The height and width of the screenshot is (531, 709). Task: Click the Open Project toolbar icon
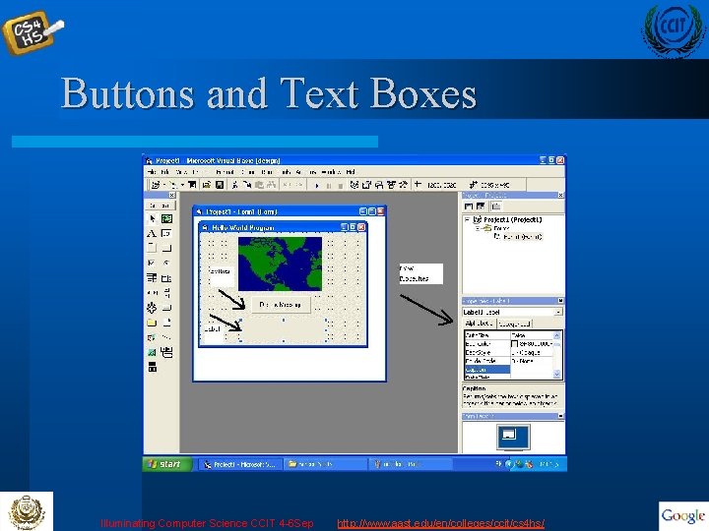coord(207,185)
